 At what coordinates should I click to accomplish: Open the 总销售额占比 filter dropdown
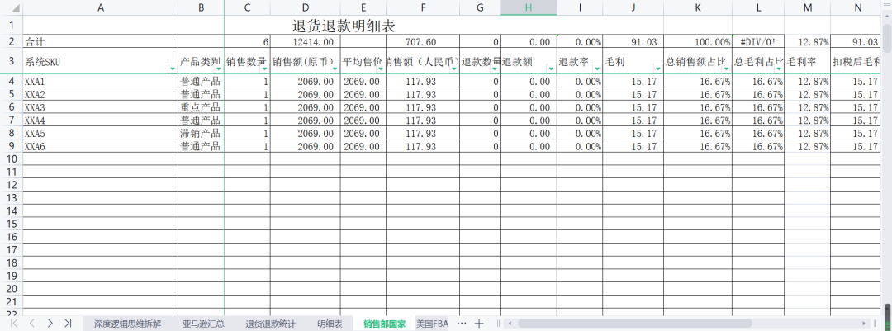[727, 69]
